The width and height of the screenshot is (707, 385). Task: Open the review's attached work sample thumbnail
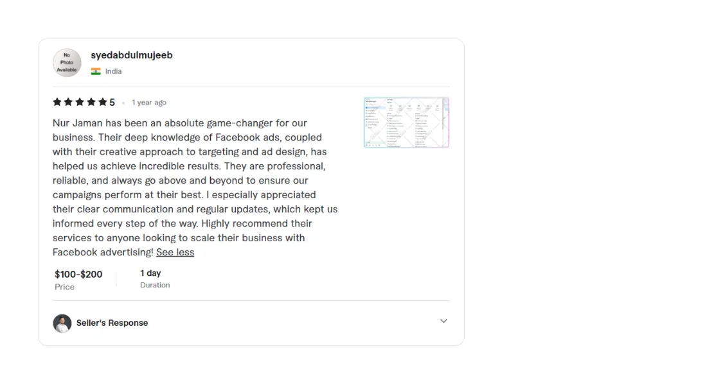[406, 123]
